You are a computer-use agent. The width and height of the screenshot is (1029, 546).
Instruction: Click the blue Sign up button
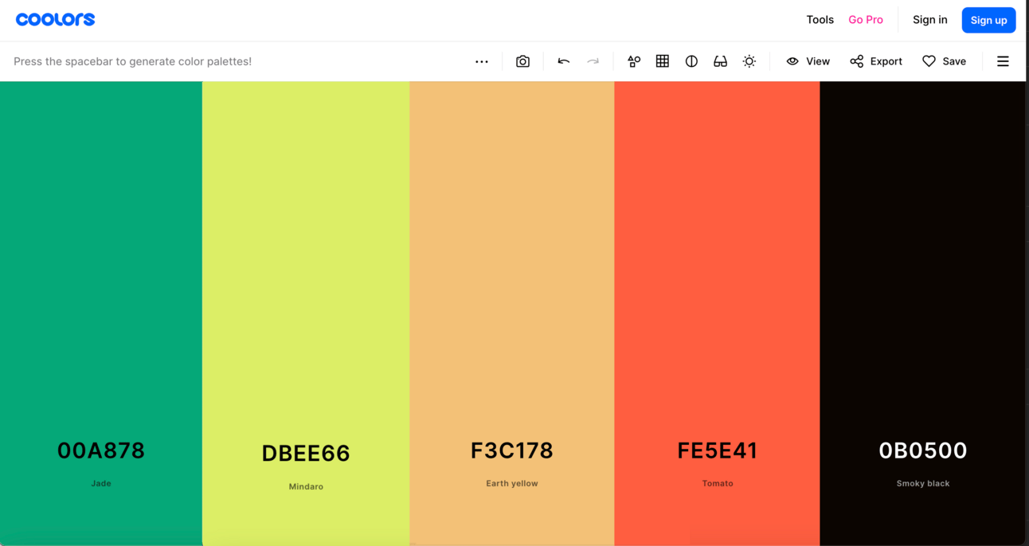988,20
